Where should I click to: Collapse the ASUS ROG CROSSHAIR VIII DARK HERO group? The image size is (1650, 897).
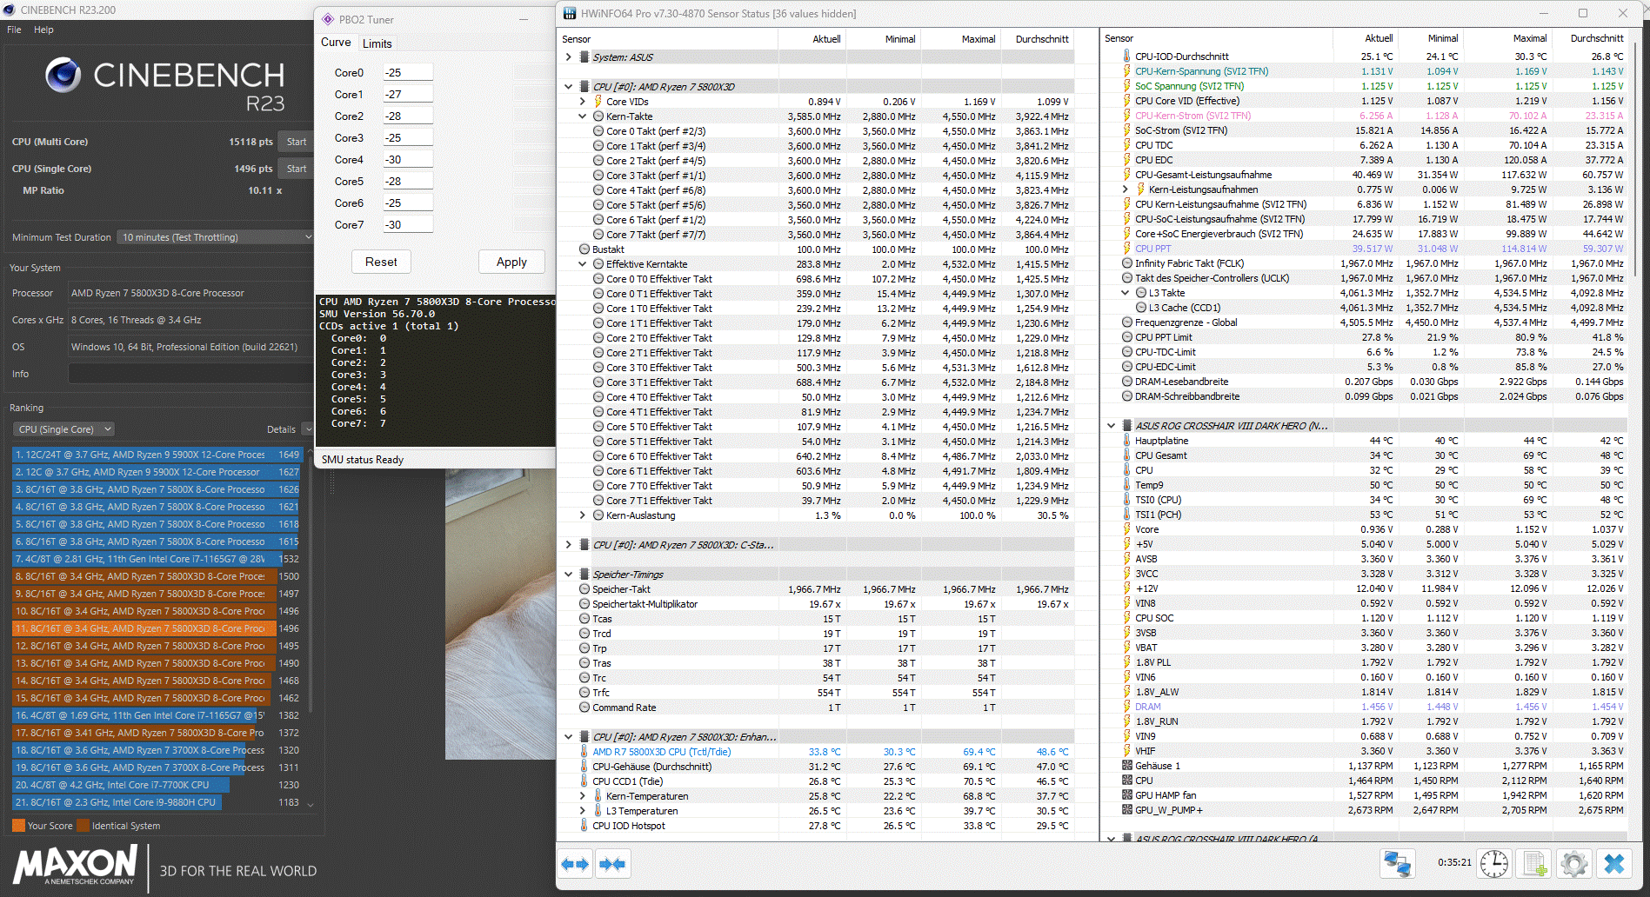(1112, 426)
